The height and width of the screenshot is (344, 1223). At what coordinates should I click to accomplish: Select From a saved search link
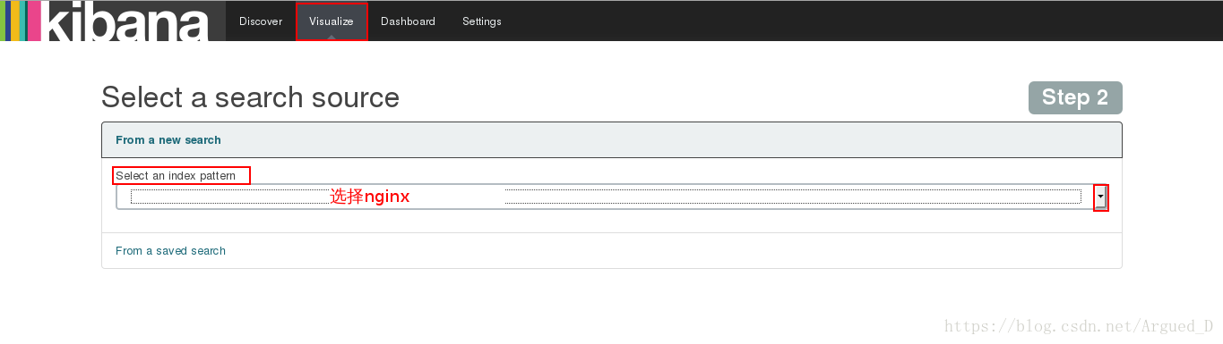pyautogui.click(x=170, y=251)
